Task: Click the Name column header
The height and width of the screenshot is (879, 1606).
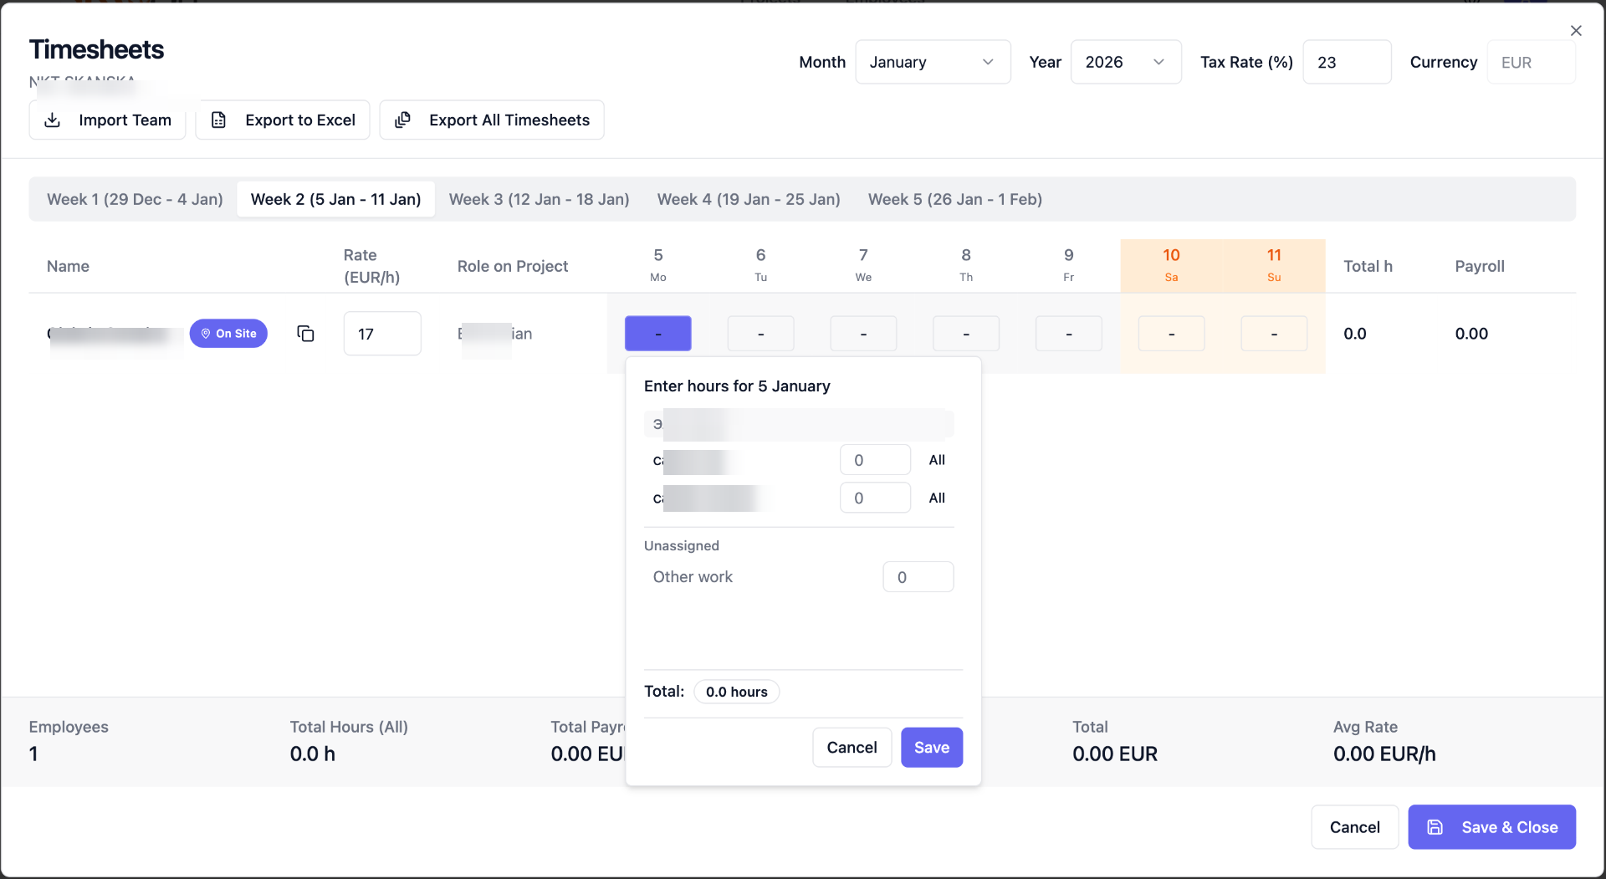Action: tap(68, 266)
